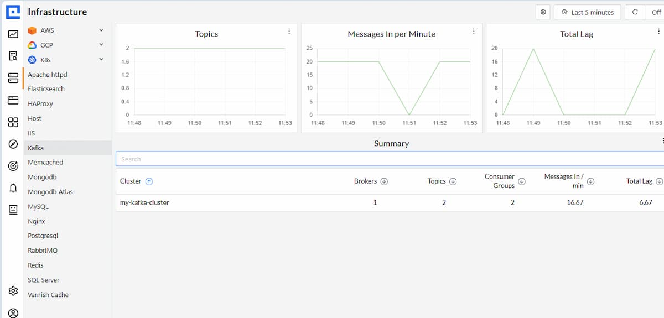Screen dimensions: 664x318
Task: Open the alerts bell icon
Action: pos(13,188)
